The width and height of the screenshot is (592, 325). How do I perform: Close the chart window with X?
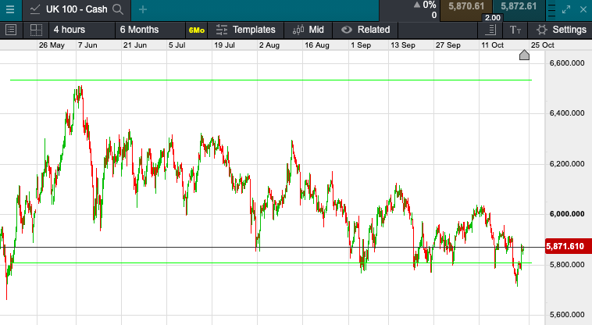(x=583, y=9)
